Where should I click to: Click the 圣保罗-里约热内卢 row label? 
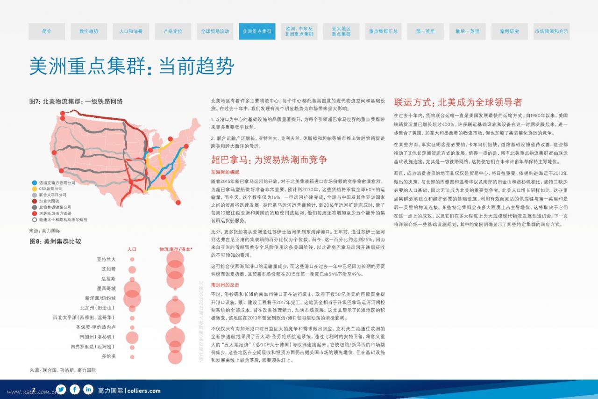96,327
